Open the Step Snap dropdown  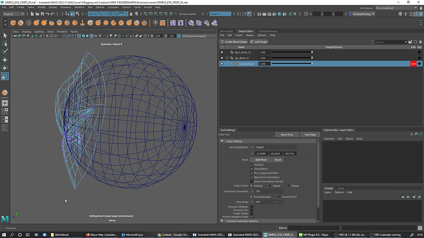pyautogui.click(x=252, y=202)
